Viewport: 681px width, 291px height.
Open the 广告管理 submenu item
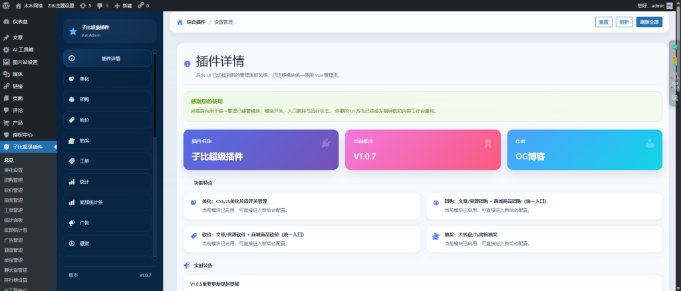[x=13, y=240]
